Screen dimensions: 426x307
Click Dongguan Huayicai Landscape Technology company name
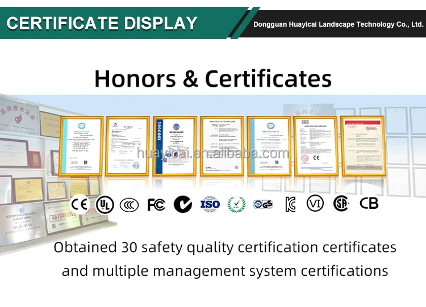click(338, 24)
